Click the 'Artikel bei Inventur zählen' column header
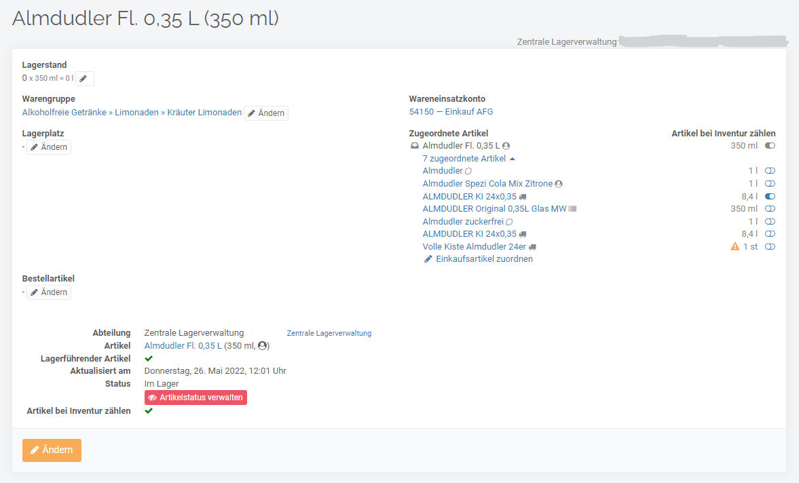 point(723,134)
